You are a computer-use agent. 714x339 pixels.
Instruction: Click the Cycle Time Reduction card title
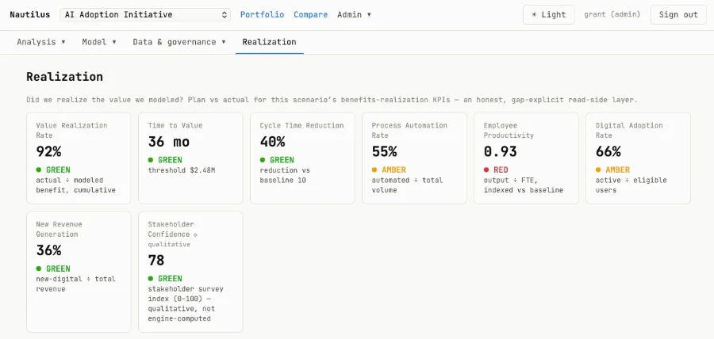[302, 125]
